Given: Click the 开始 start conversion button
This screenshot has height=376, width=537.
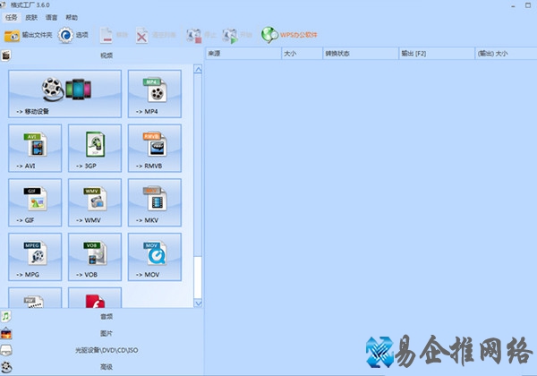Looking at the screenshot, I should click(x=237, y=35).
